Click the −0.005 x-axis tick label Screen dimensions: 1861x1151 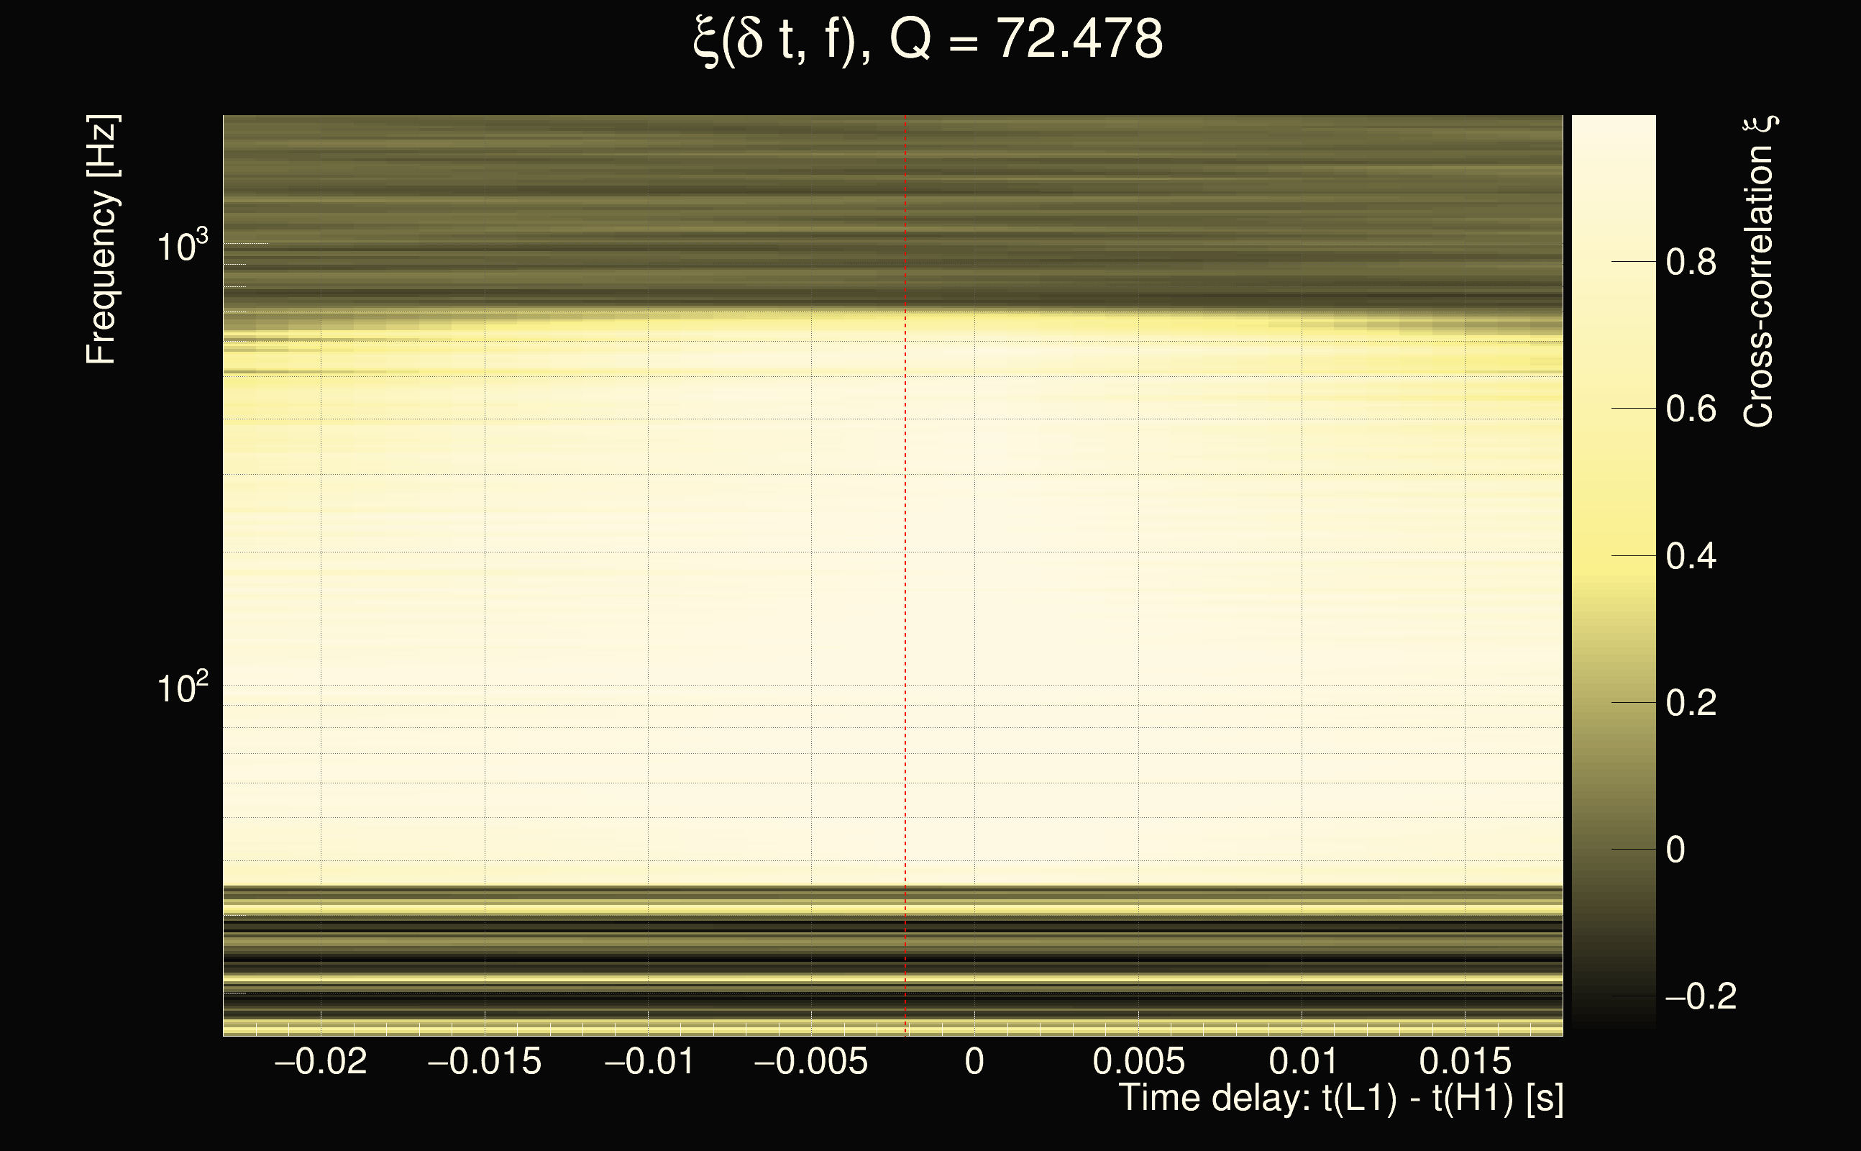(811, 1061)
